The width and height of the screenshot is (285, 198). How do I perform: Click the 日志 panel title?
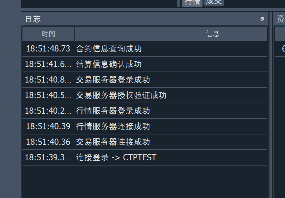33,19
